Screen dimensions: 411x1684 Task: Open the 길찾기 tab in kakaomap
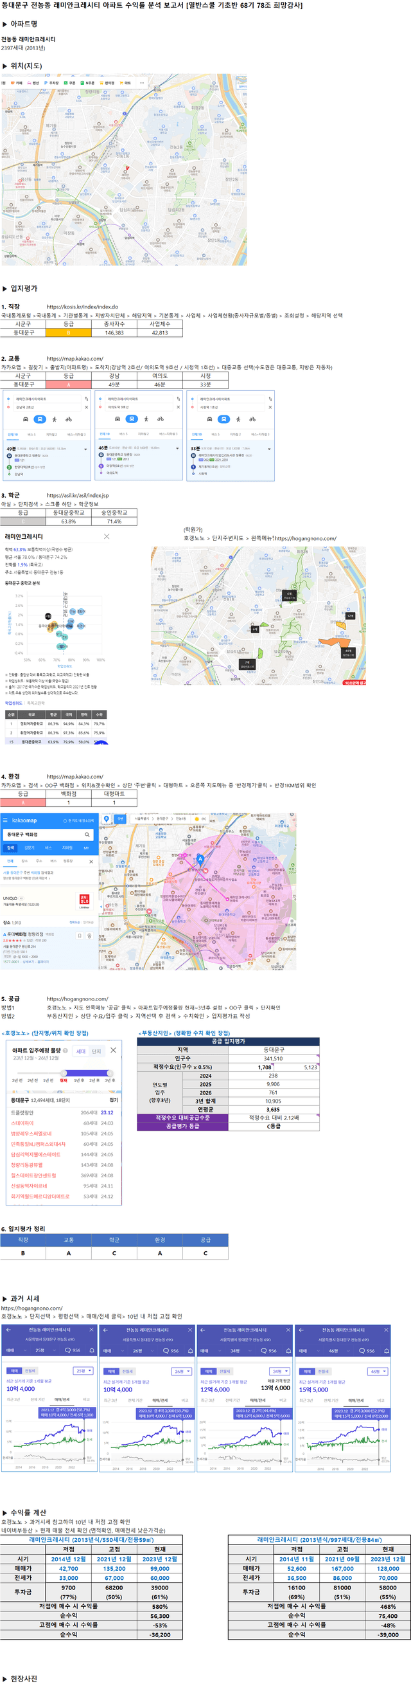30,848
